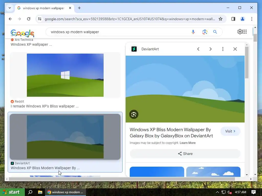
Task: Show hidden system tray icons
Action: tap(217, 192)
